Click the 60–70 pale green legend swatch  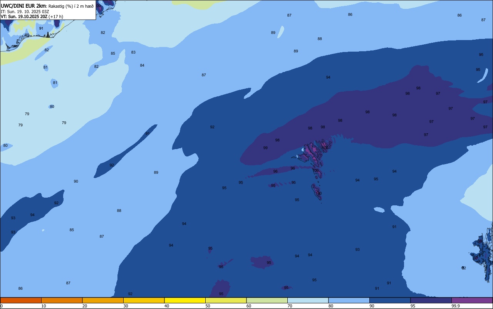point(267,300)
